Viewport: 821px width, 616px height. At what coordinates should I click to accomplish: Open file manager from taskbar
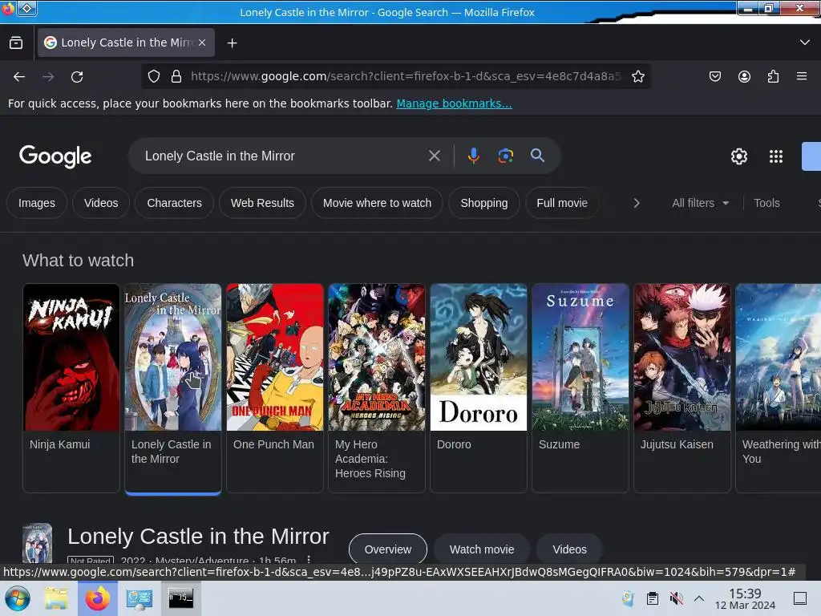[x=55, y=598]
